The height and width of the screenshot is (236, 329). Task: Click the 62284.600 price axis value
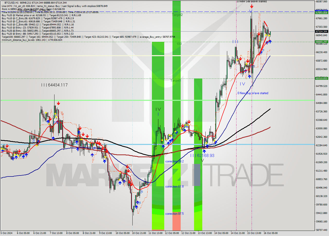click(x=322, y=145)
